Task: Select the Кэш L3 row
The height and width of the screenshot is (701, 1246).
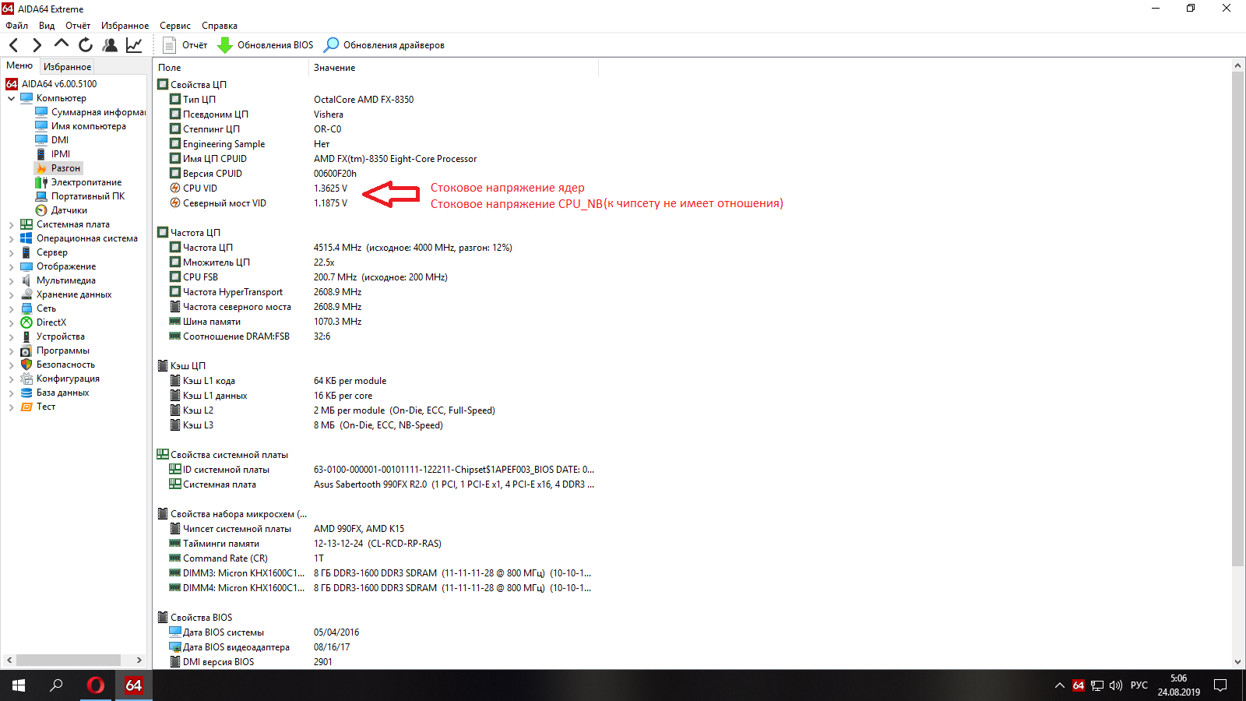Action: click(x=375, y=425)
